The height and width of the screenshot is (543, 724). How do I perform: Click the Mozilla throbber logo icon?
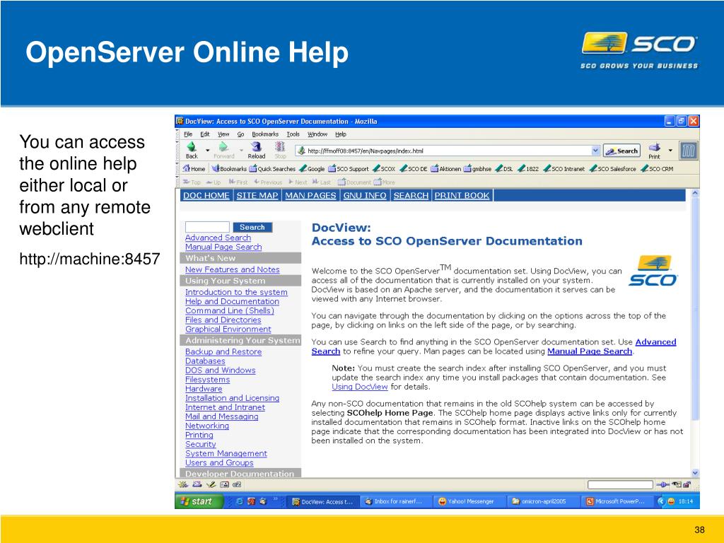[688, 151]
